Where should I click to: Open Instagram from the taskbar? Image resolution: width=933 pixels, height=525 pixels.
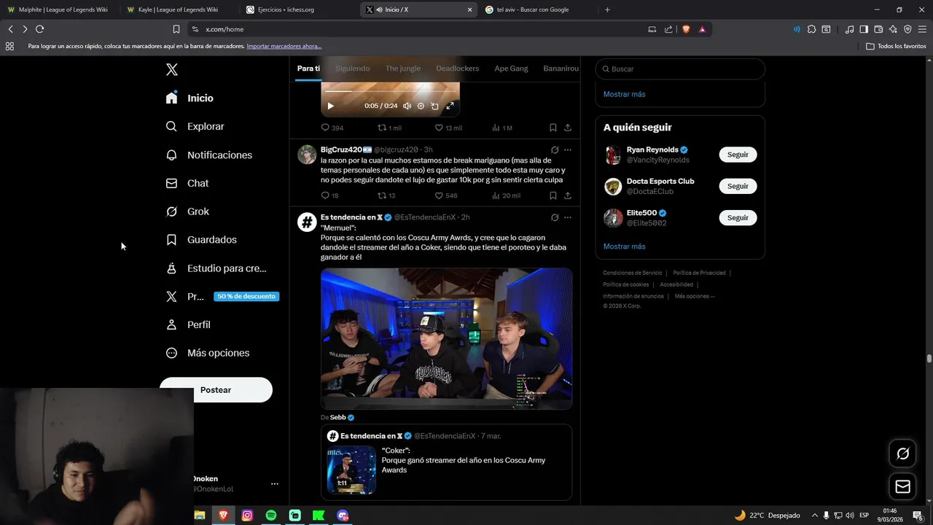(x=247, y=516)
